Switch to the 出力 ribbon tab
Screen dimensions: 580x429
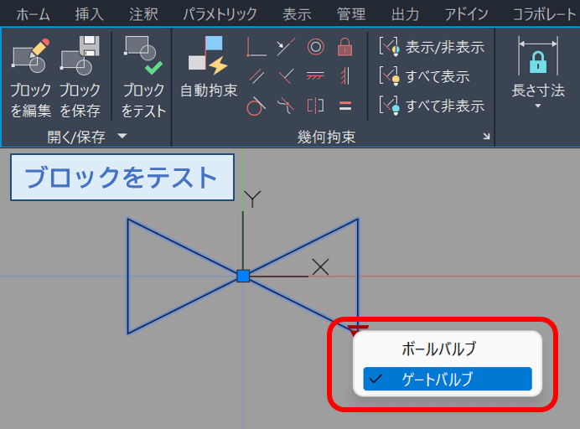[x=406, y=15]
